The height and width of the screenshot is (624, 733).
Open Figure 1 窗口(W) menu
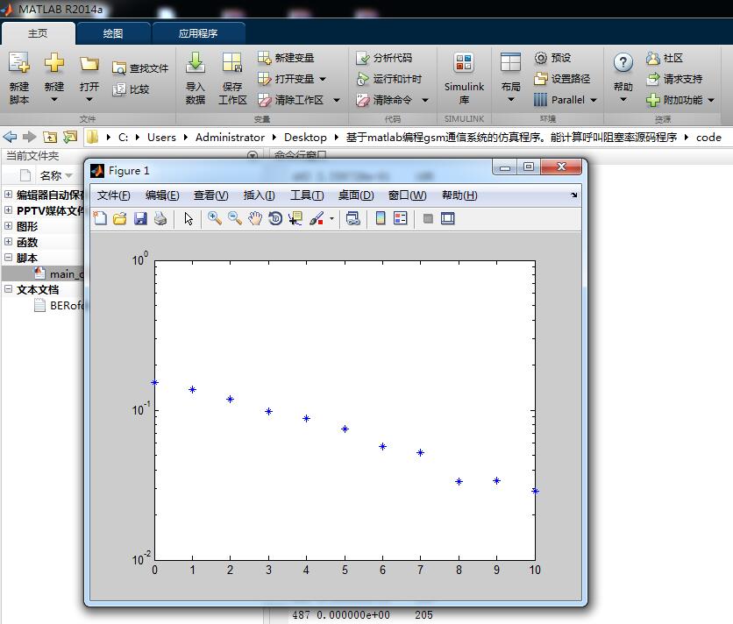click(407, 195)
